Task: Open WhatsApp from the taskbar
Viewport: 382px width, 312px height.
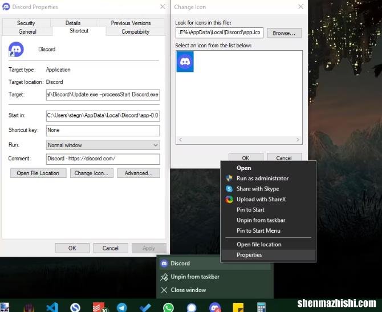Action: (x=168, y=307)
